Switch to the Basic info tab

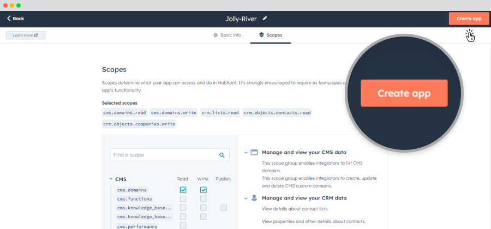(227, 35)
